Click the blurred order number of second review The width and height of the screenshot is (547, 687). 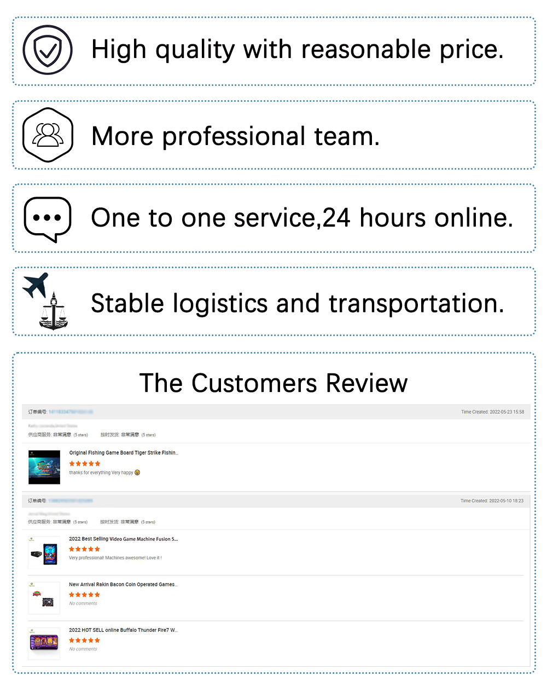pyautogui.click(x=71, y=500)
